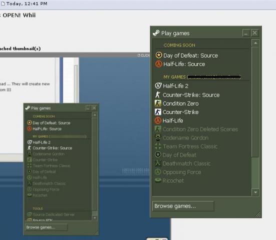The width and height of the screenshot is (276, 240).
Task: Click Codename Gordon icon in large window
Action: tap(158, 137)
